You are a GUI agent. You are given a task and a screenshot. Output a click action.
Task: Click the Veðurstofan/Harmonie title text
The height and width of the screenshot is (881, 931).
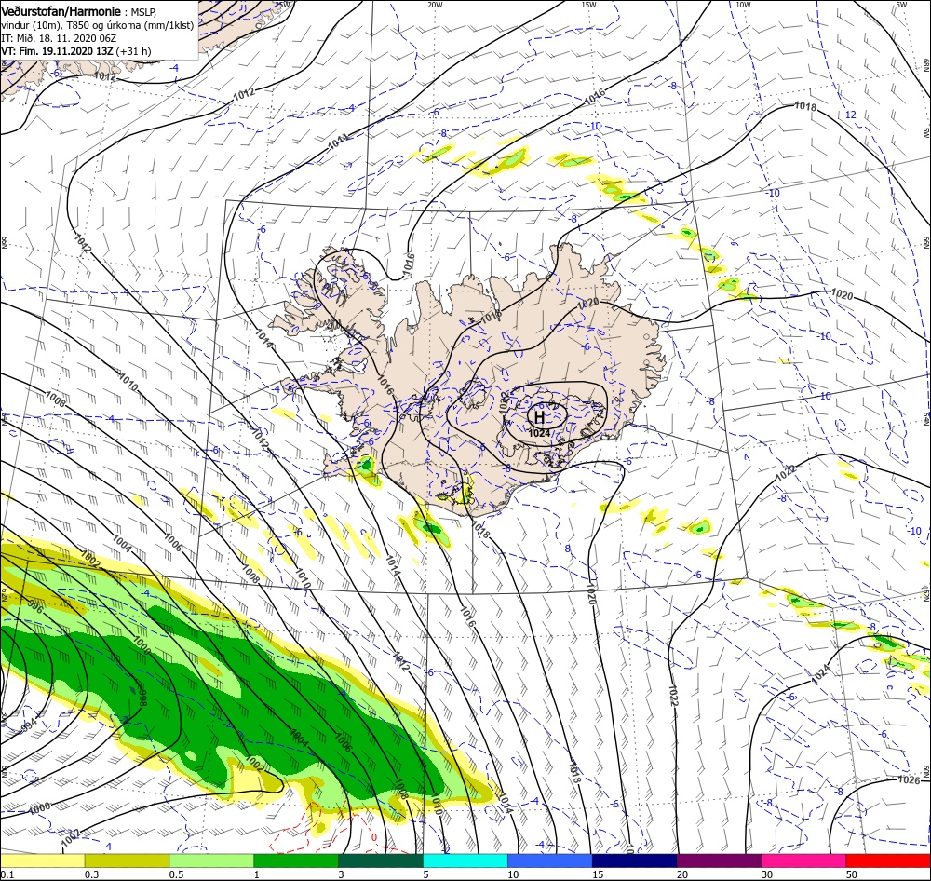click(62, 12)
